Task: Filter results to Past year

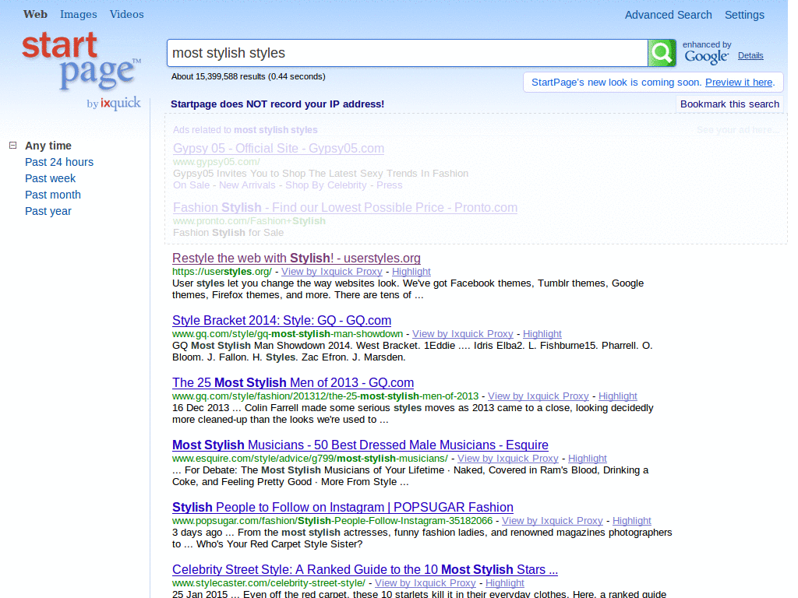Action: (x=48, y=211)
